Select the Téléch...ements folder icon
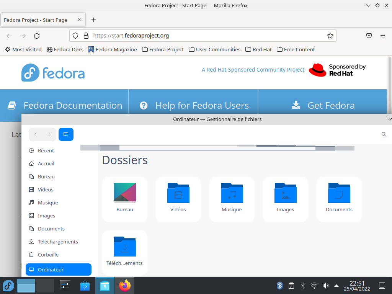 125,247
